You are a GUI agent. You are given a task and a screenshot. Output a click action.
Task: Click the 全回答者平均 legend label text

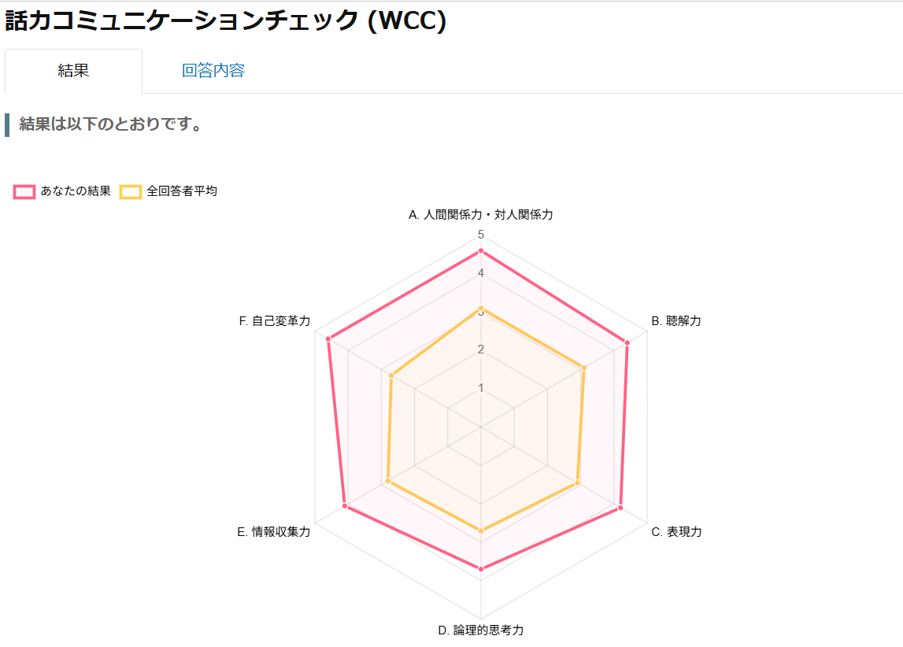pyautogui.click(x=182, y=191)
